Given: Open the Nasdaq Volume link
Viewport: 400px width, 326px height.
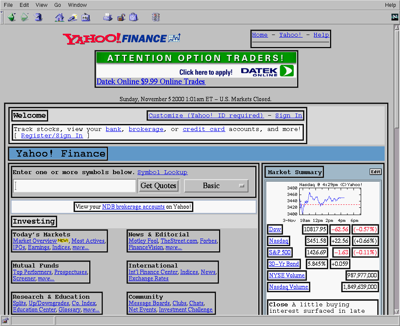Looking at the screenshot, I should coord(289,287).
